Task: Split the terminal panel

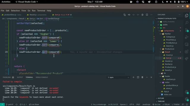Action: [x=138, y=77]
